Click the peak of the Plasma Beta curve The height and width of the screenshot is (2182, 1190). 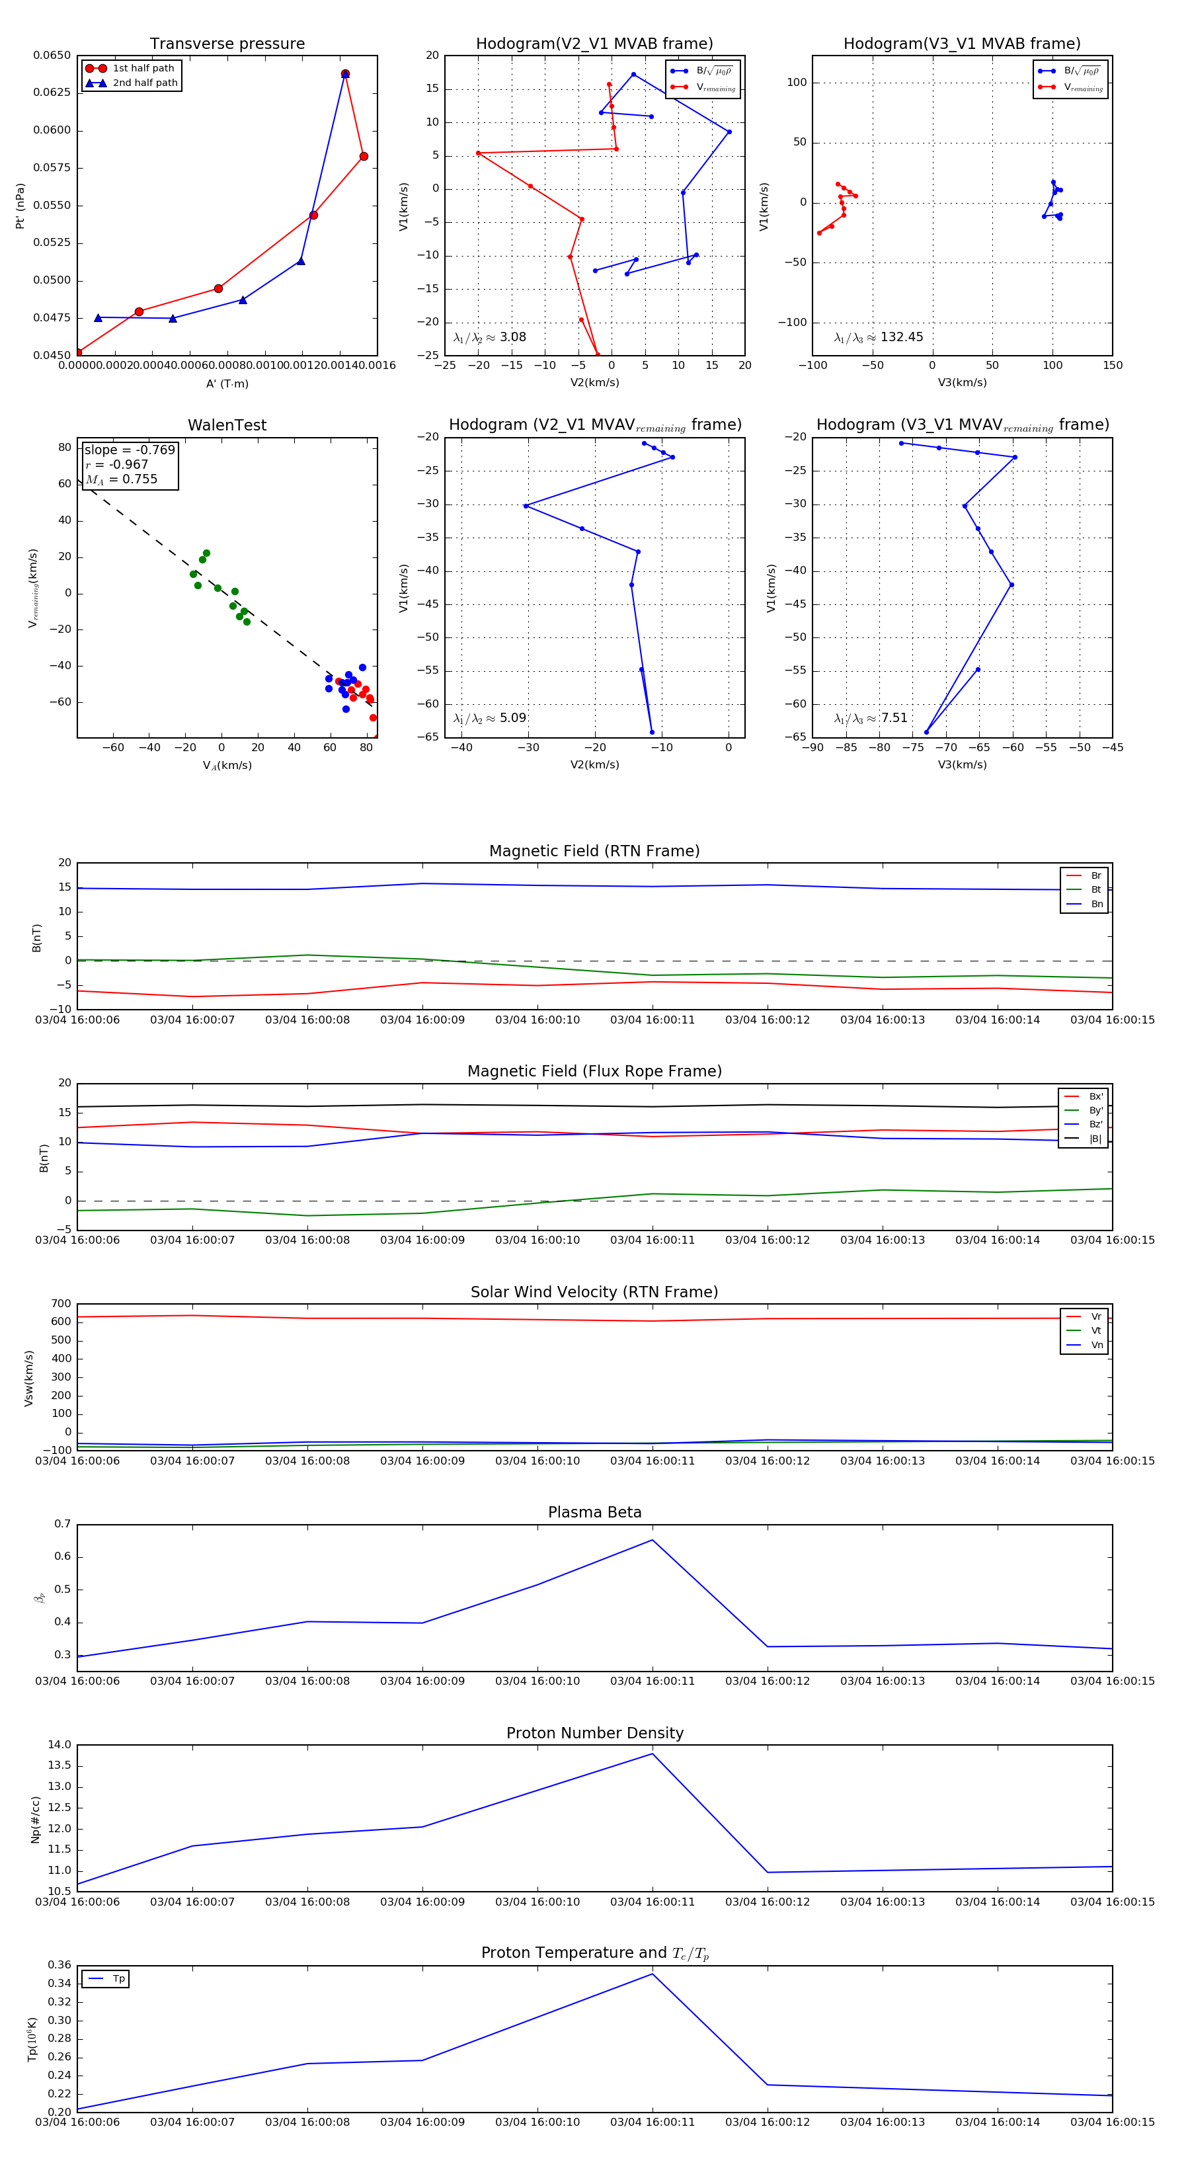point(652,1540)
